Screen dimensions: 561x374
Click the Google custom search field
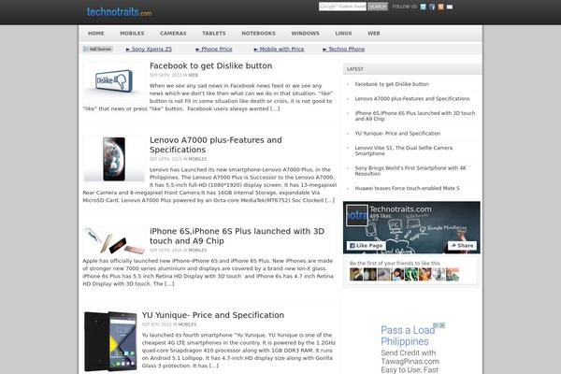point(342,7)
